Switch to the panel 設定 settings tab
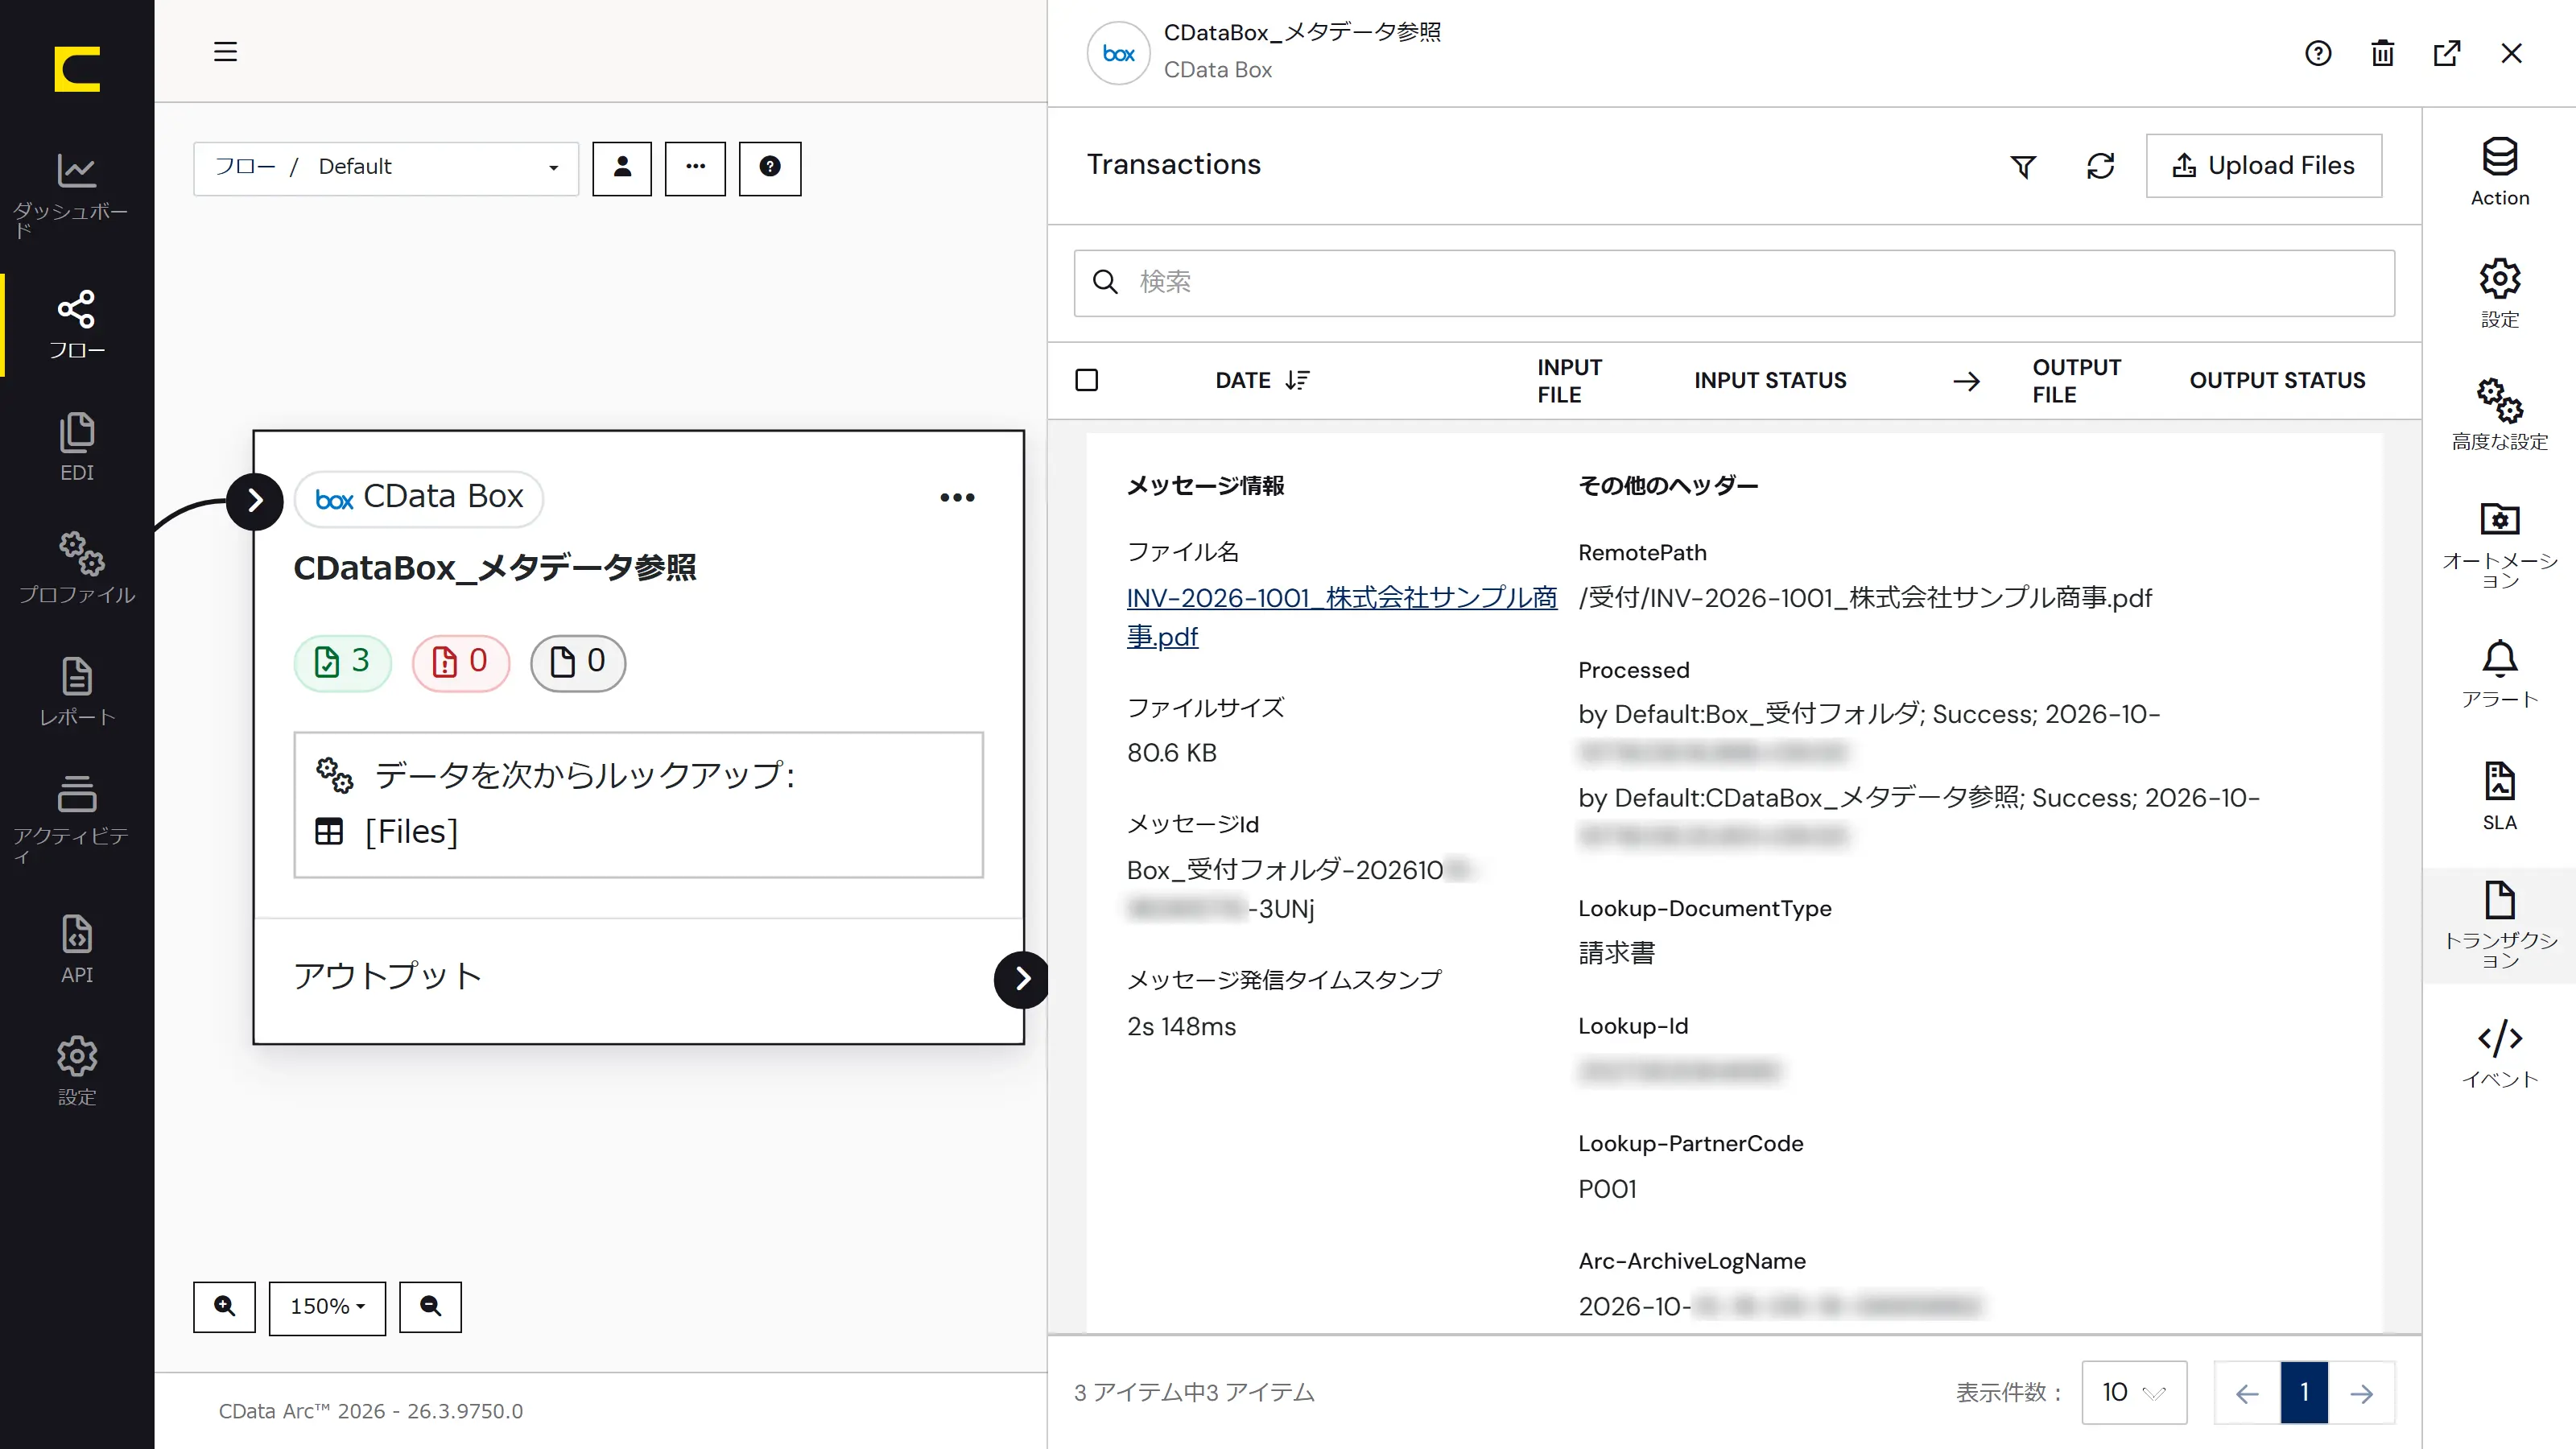Viewport: 2576px width, 1449px height. 2499,293
